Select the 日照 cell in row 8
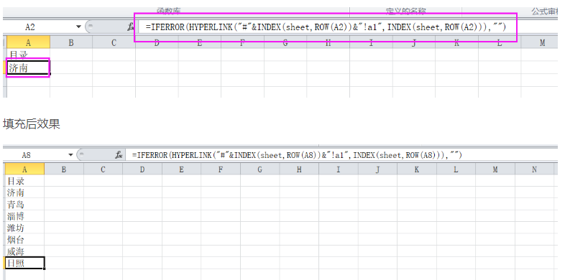 [x=24, y=263]
